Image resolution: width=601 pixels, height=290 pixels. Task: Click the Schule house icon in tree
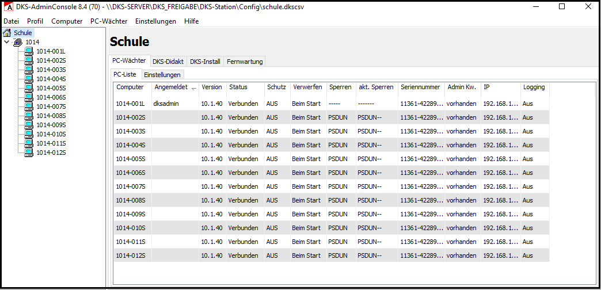click(x=7, y=33)
